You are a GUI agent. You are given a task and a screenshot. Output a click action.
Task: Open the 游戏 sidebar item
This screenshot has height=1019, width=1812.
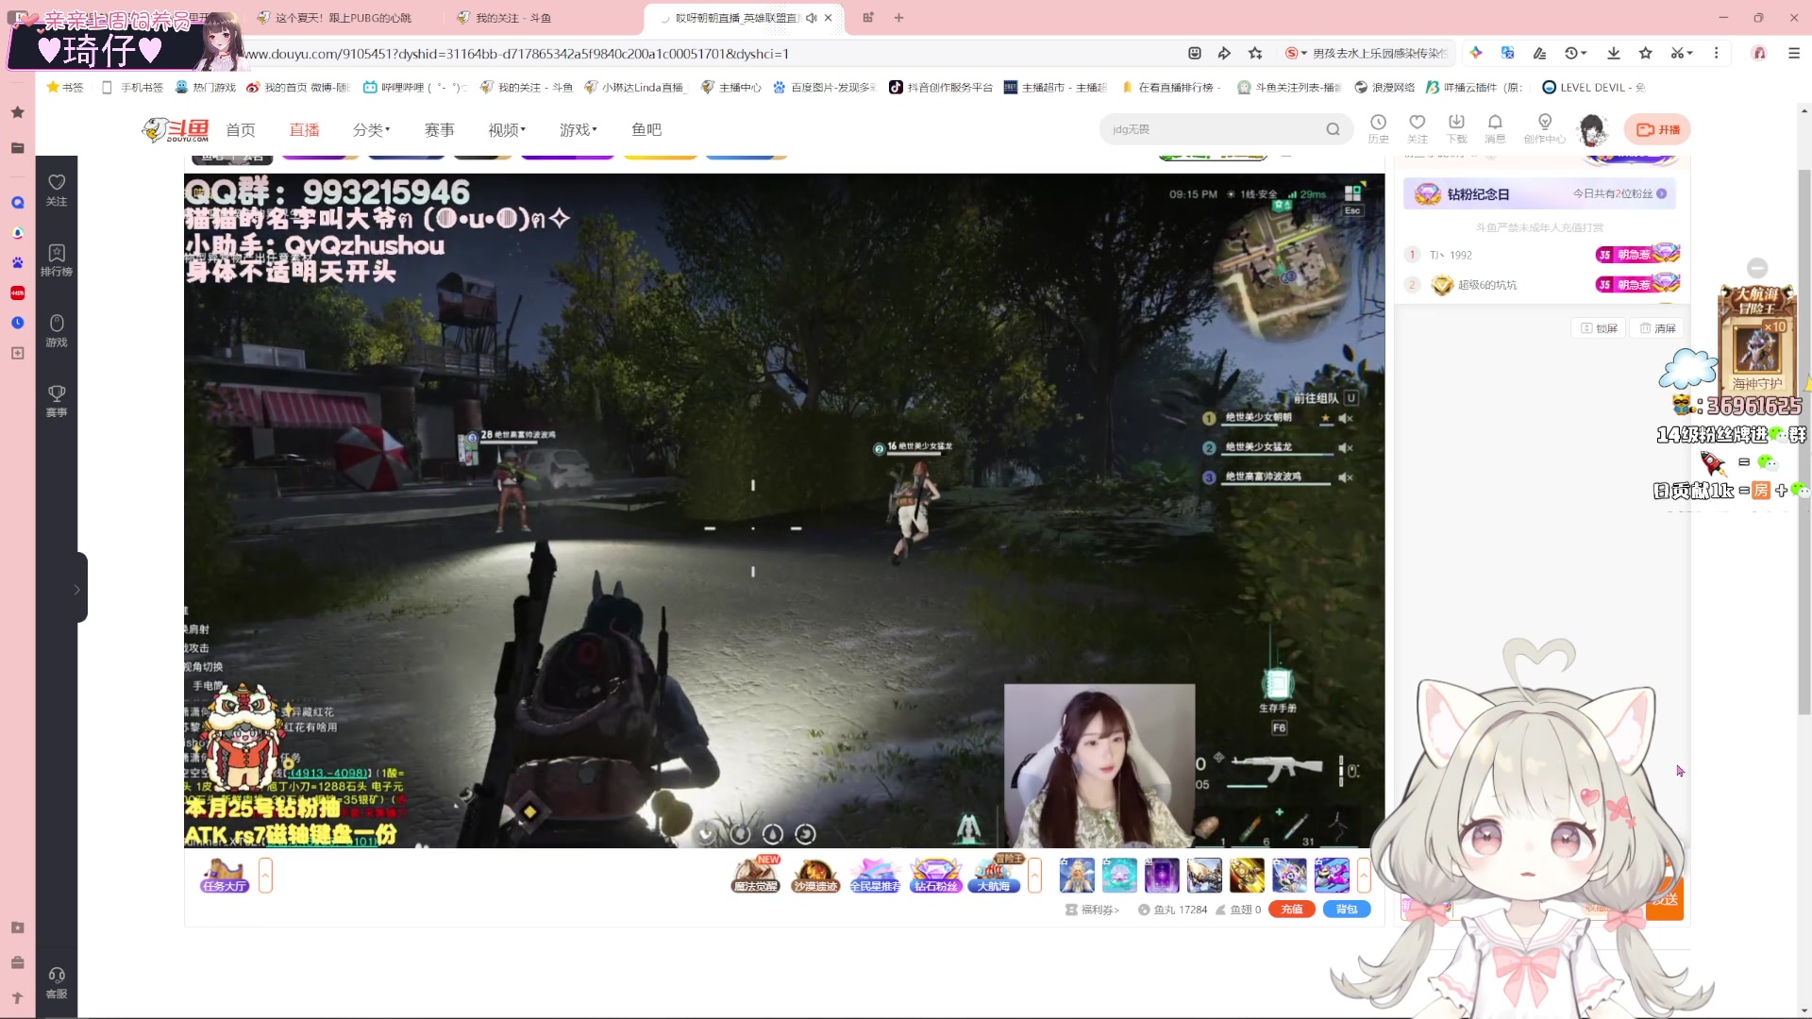[x=57, y=331]
